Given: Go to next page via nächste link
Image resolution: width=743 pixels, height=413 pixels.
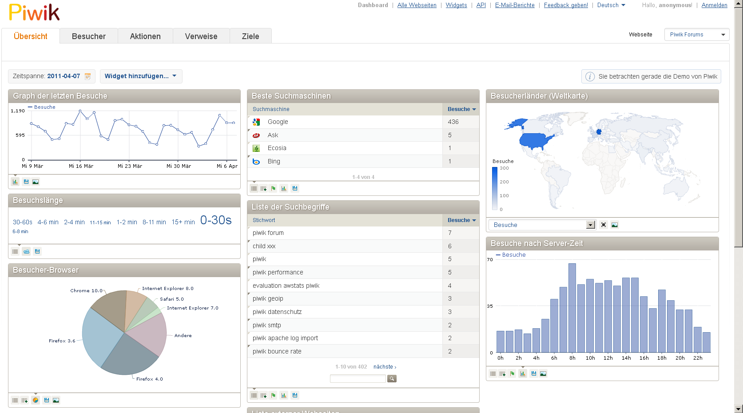Looking at the screenshot, I should 385,367.
